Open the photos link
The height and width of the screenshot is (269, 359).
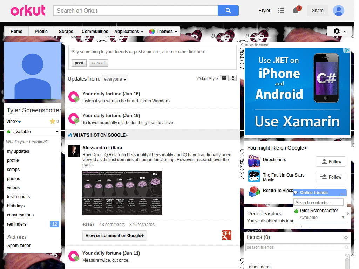point(14,179)
